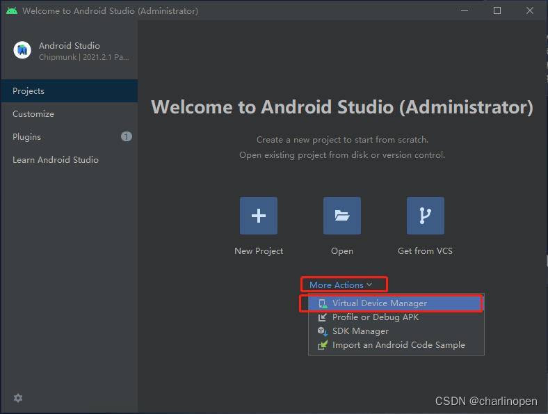Choose Import an Android Code Sample
The image size is (548, 414).
point(398,345)
